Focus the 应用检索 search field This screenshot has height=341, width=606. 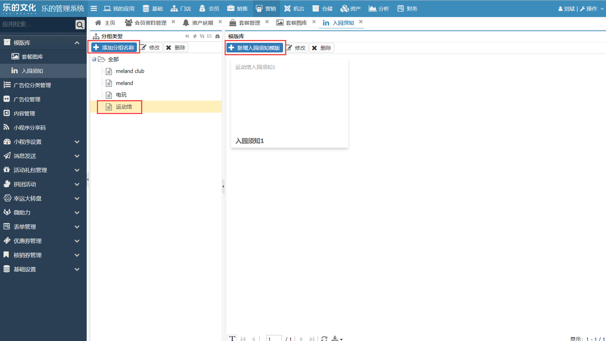37,24
